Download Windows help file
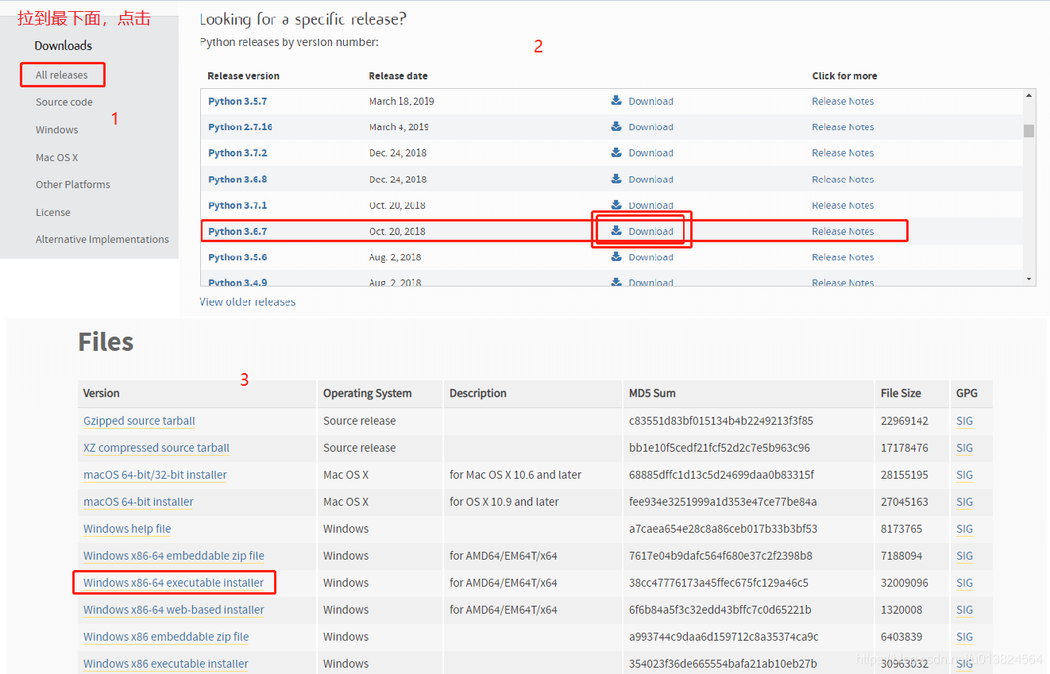Viewport: 1050px width, 674px height. [127, 529]
